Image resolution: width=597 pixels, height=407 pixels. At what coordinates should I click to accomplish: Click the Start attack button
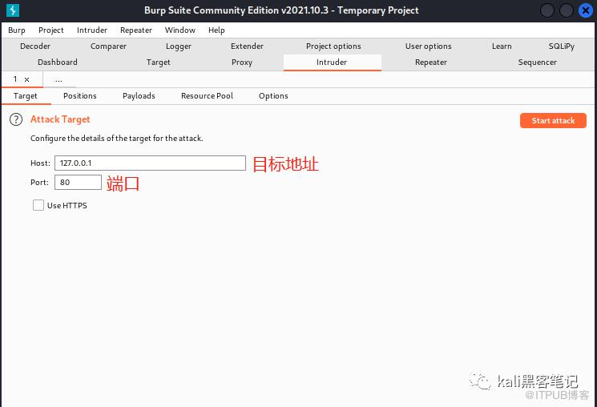point(553,121)
